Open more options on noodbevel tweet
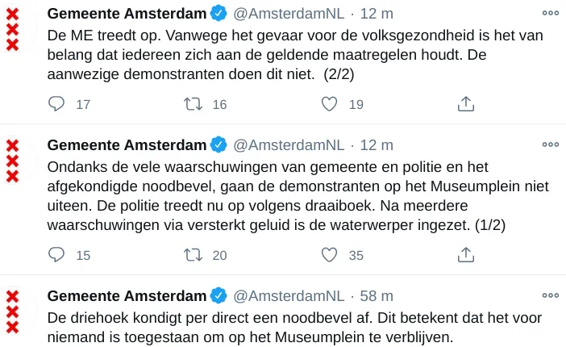The height and width of the screenshot is (347, 566). coord(550,295)
